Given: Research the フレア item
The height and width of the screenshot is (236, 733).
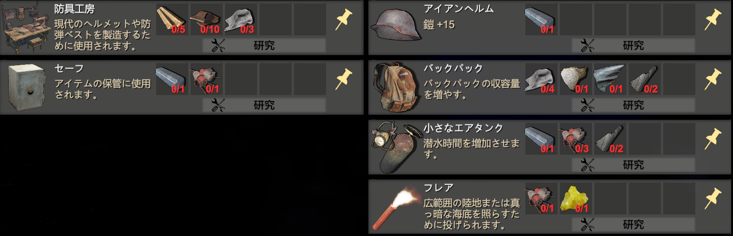Looking at the screenshot, I should click(x=633, y=225).
